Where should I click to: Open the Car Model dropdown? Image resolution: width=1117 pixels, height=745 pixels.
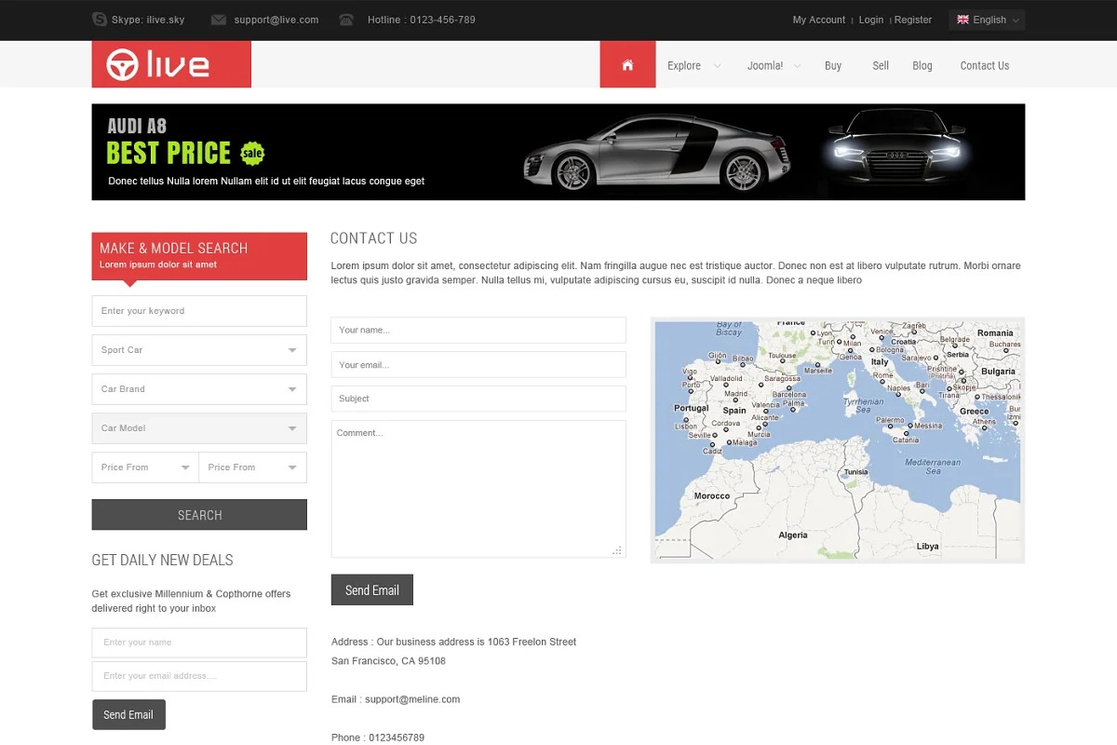[199, 428]
